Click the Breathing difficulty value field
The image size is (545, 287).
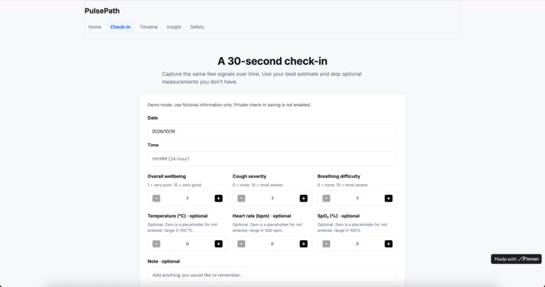[357, 198]
